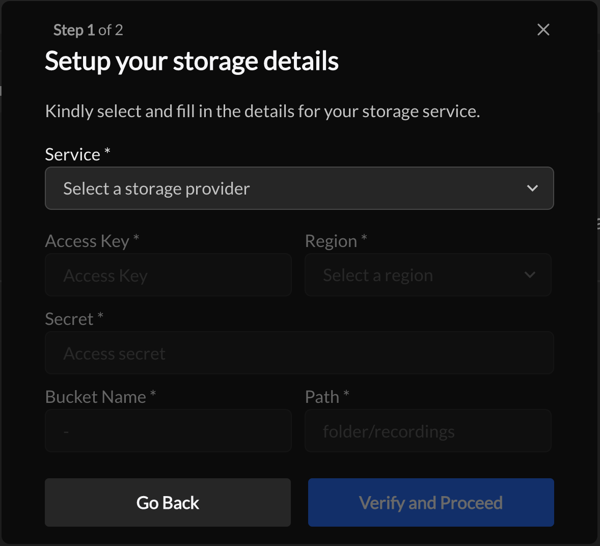Click the Step 1 of 2 indicator
Screen dimensions: 600x546
[x=88, y=30]
